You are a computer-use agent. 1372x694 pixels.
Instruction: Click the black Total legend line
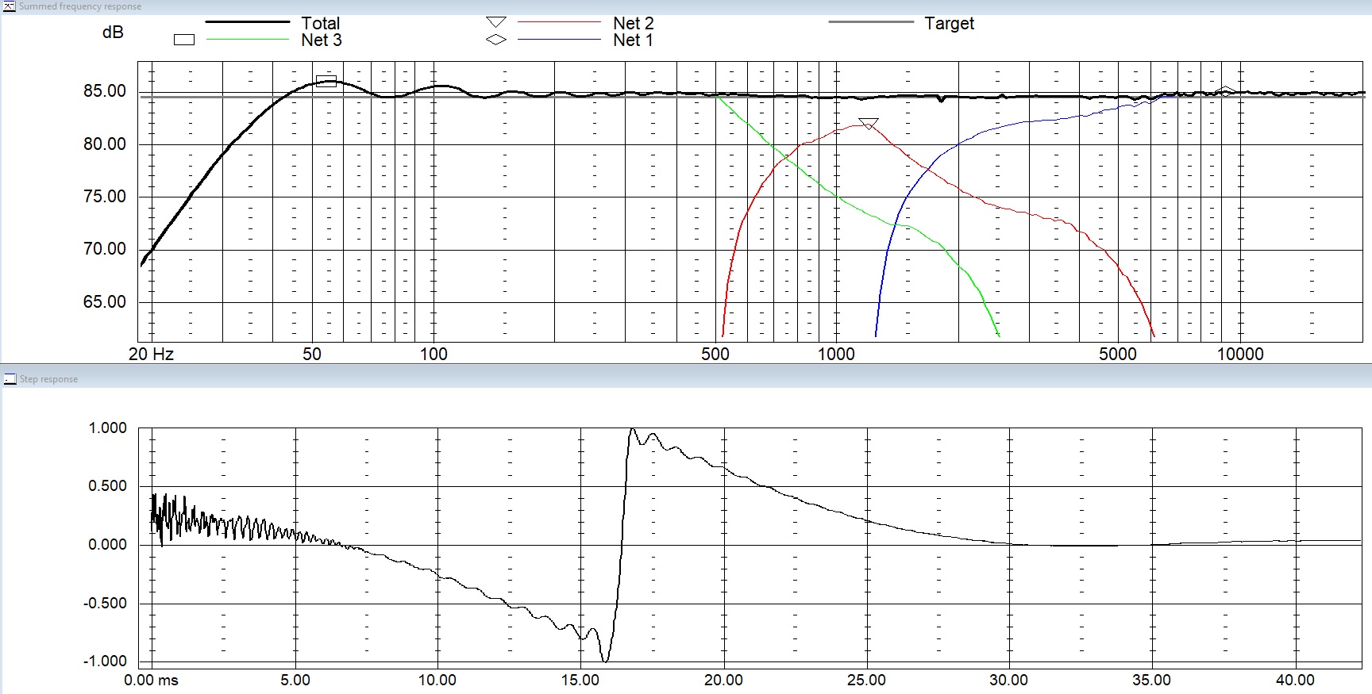pyautogui.click(x=248, y=22)
